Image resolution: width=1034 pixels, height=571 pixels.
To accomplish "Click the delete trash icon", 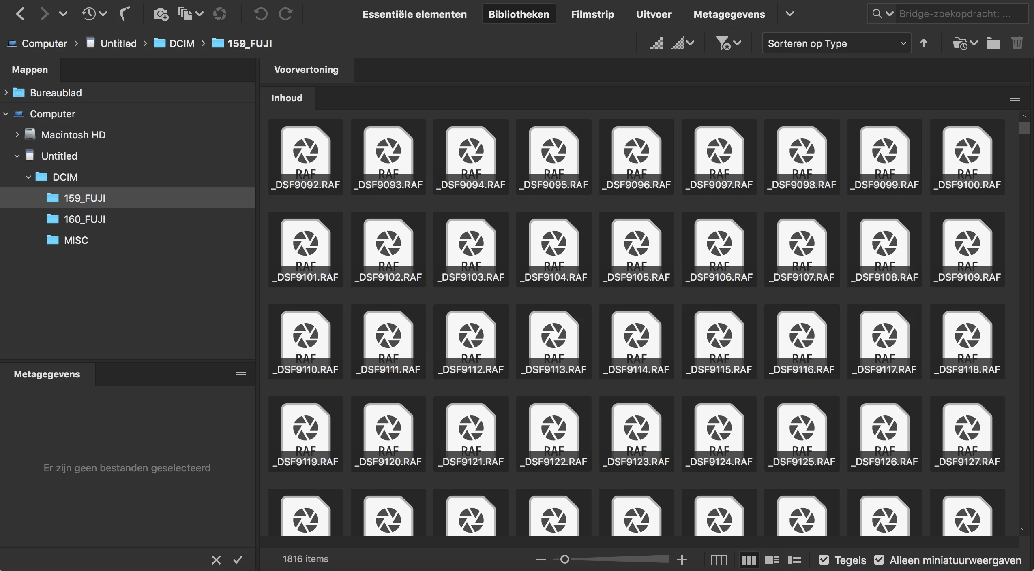I will click(1017, 43).
